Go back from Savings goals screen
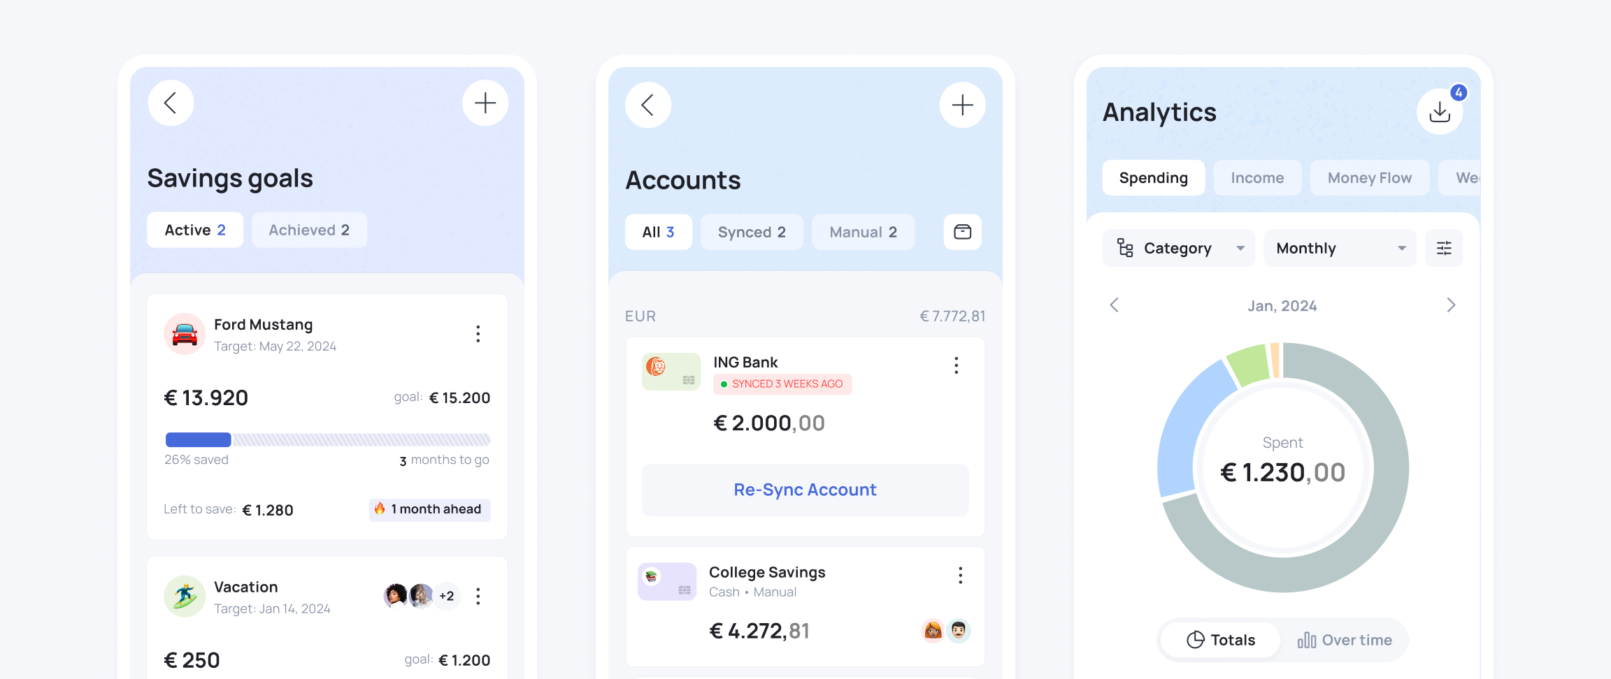The image size is (1611, 679). (171, 103)
